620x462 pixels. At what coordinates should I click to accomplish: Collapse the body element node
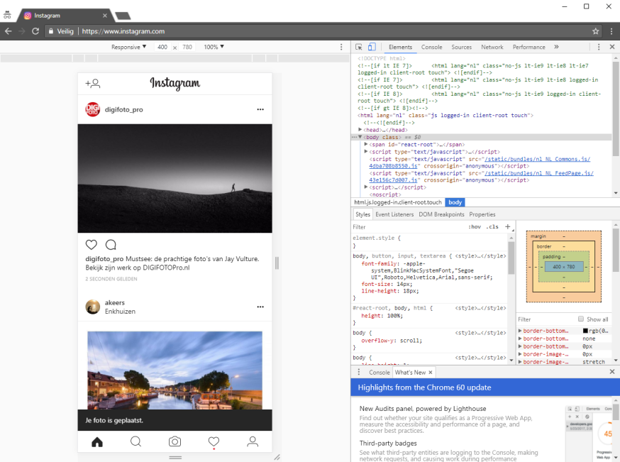(x=360, y=137)
